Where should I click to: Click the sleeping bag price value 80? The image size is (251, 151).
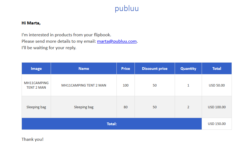126,107
